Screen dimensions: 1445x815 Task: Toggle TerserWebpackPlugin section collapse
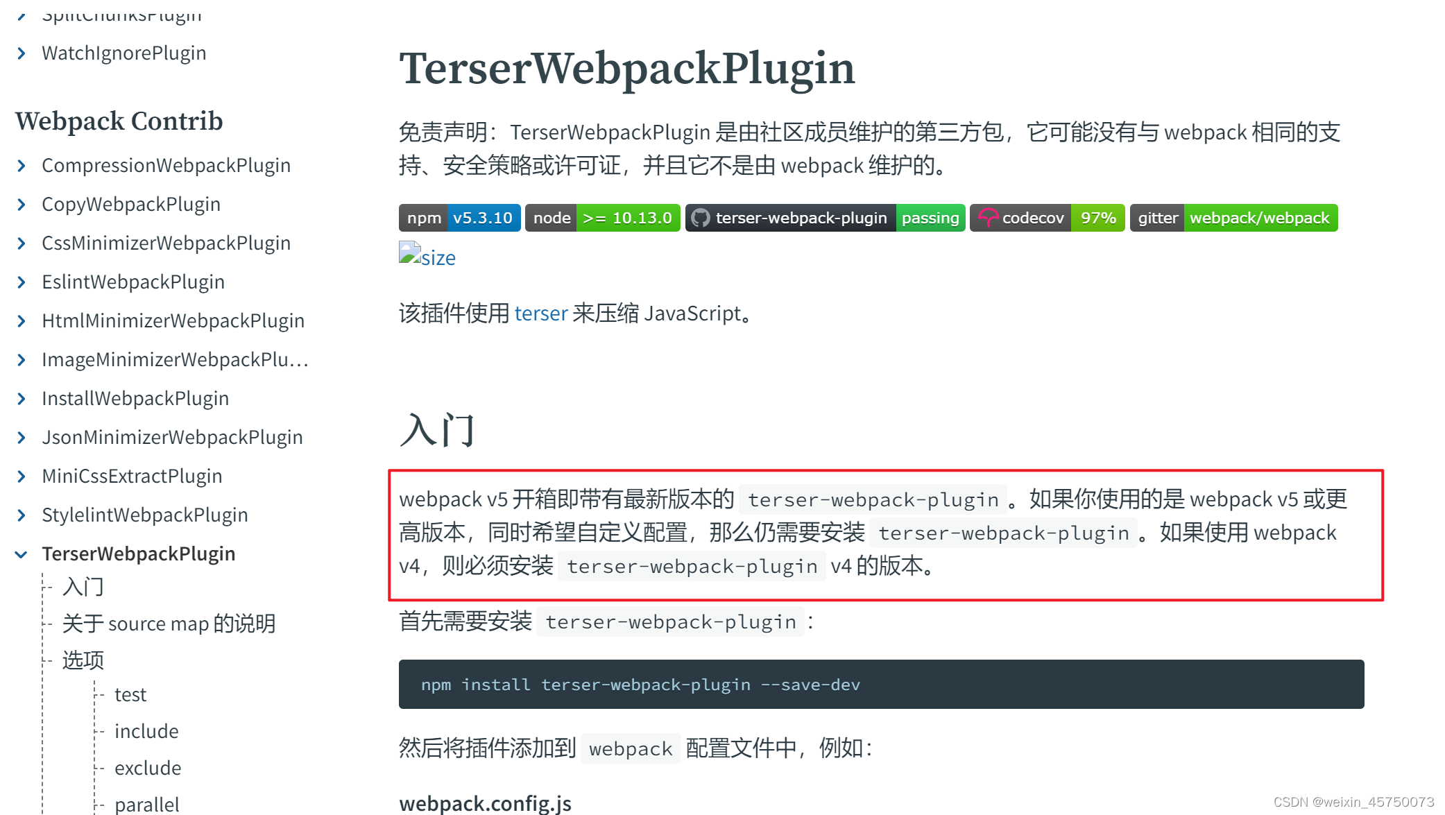click(x=22, y=554)
